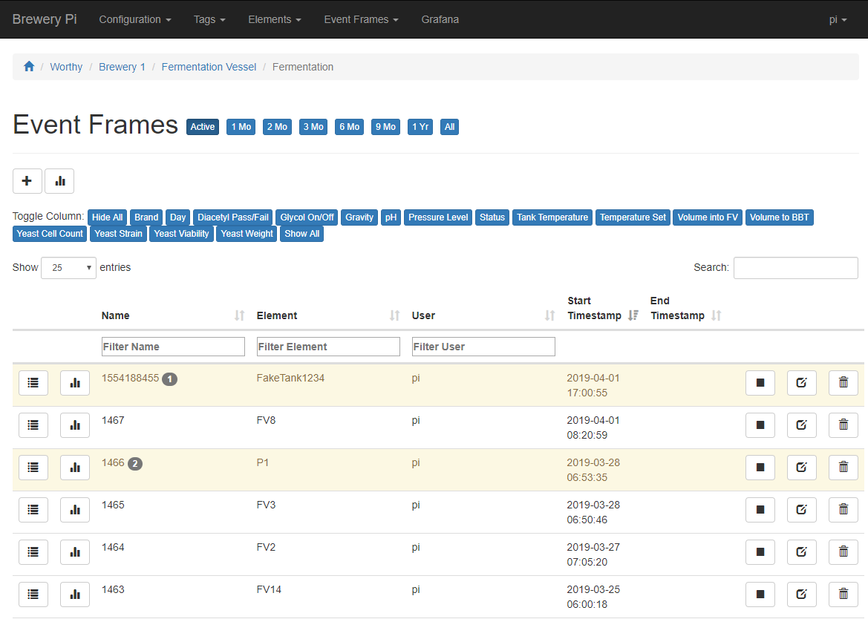
Task: Open the bar chart icon beside plus button
Action: 59,180
